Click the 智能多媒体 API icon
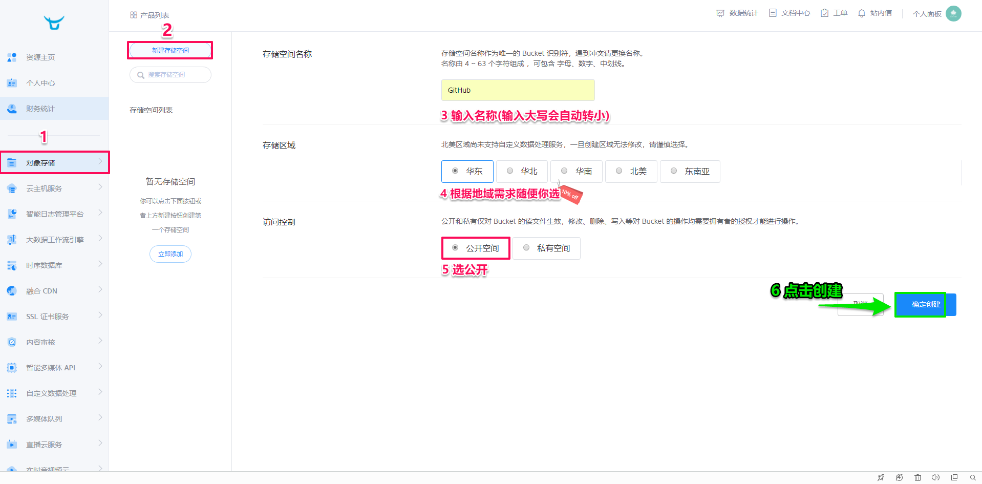Screen dimensions: 982x484 12,368
